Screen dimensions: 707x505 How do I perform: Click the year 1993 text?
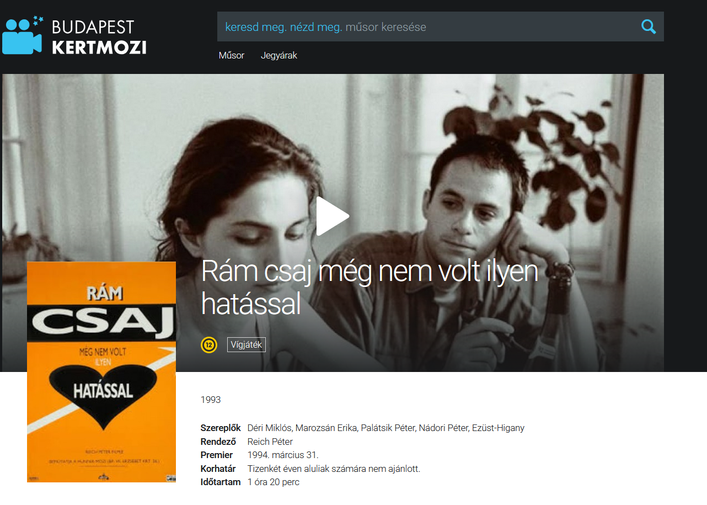point(211,400)
